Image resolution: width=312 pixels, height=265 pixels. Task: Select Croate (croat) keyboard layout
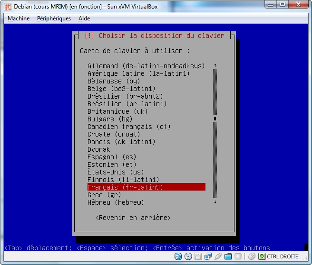(146, 134)
